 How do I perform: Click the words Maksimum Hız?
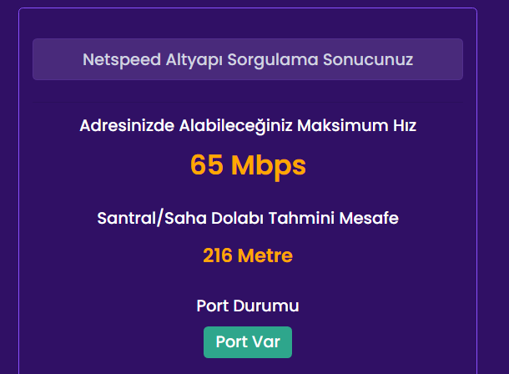(x=364, y=126)
